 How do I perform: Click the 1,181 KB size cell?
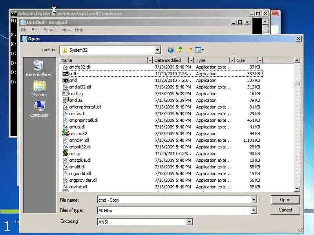coord(252,140)
